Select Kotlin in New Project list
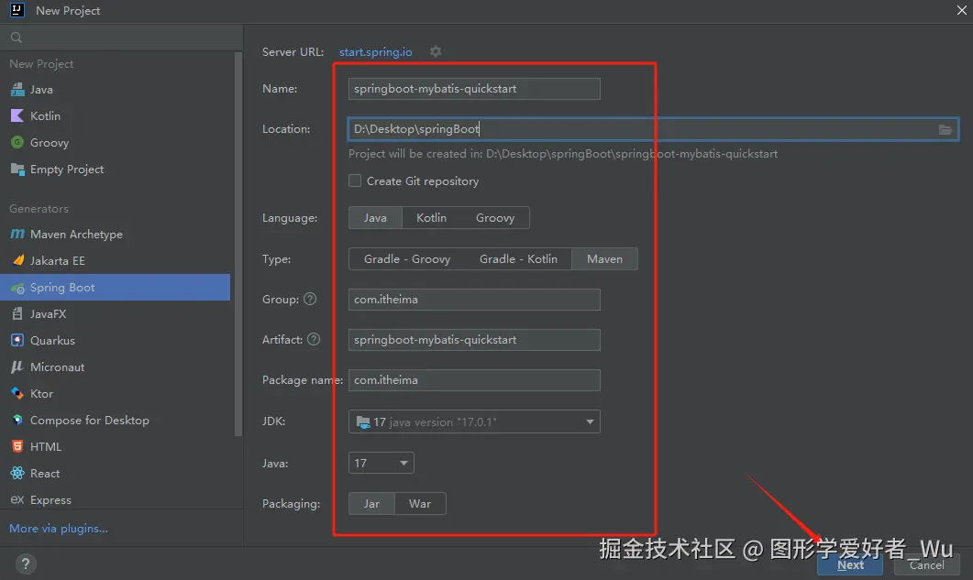Viewport: 973px width, 580px height. [115, 116]
